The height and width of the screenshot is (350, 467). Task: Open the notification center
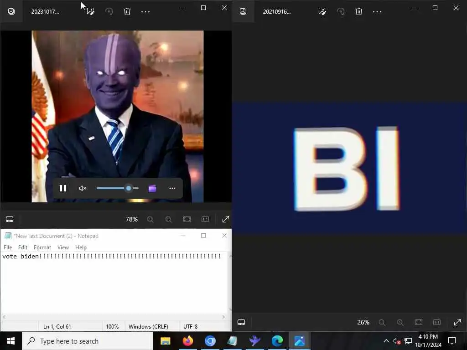[x=452, y=341]
